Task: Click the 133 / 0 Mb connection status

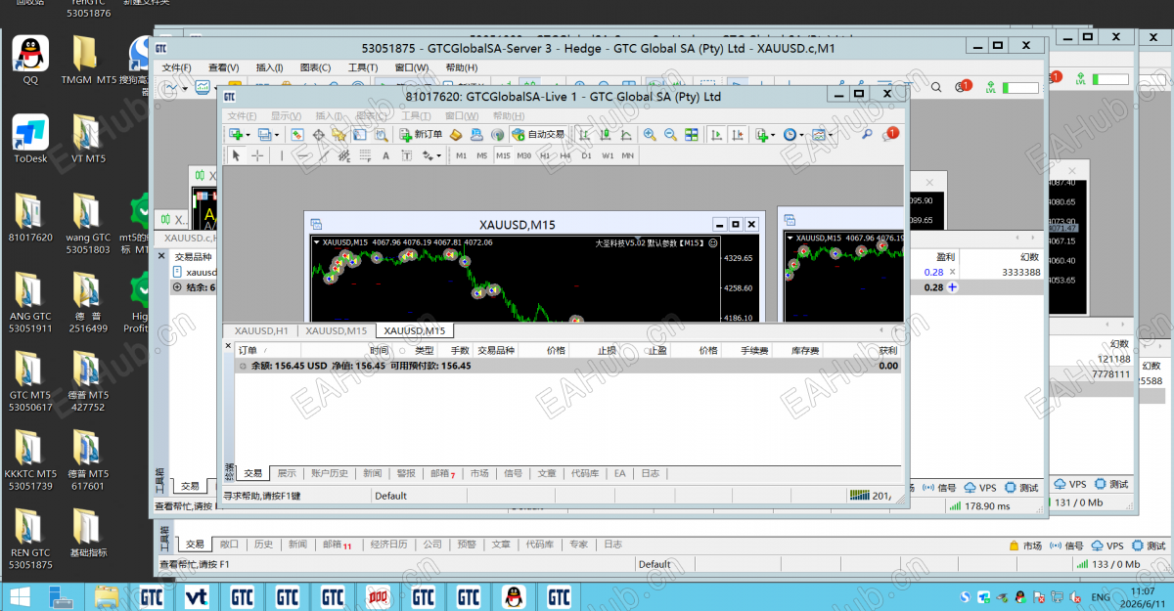Action: [1106, 564]
